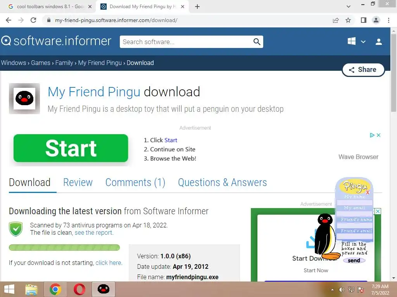Click the Chrome taskbar icon
397x297 pixels.
click(55, 289)
